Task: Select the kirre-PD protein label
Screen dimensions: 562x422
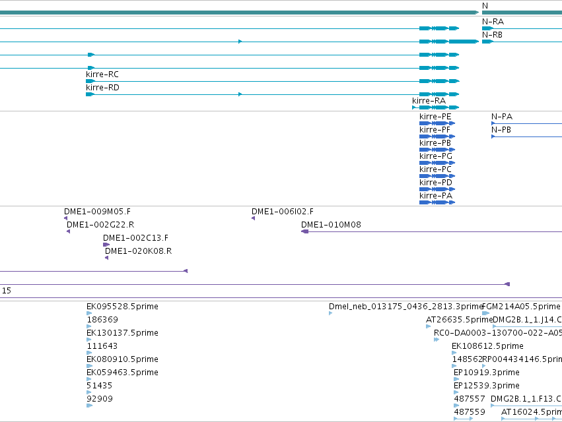Action: pyautogui.click(x=435, y=183)
